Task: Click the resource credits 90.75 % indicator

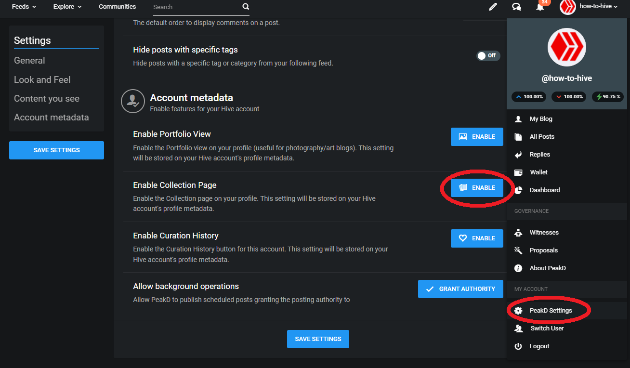Action: pos(608,97)
